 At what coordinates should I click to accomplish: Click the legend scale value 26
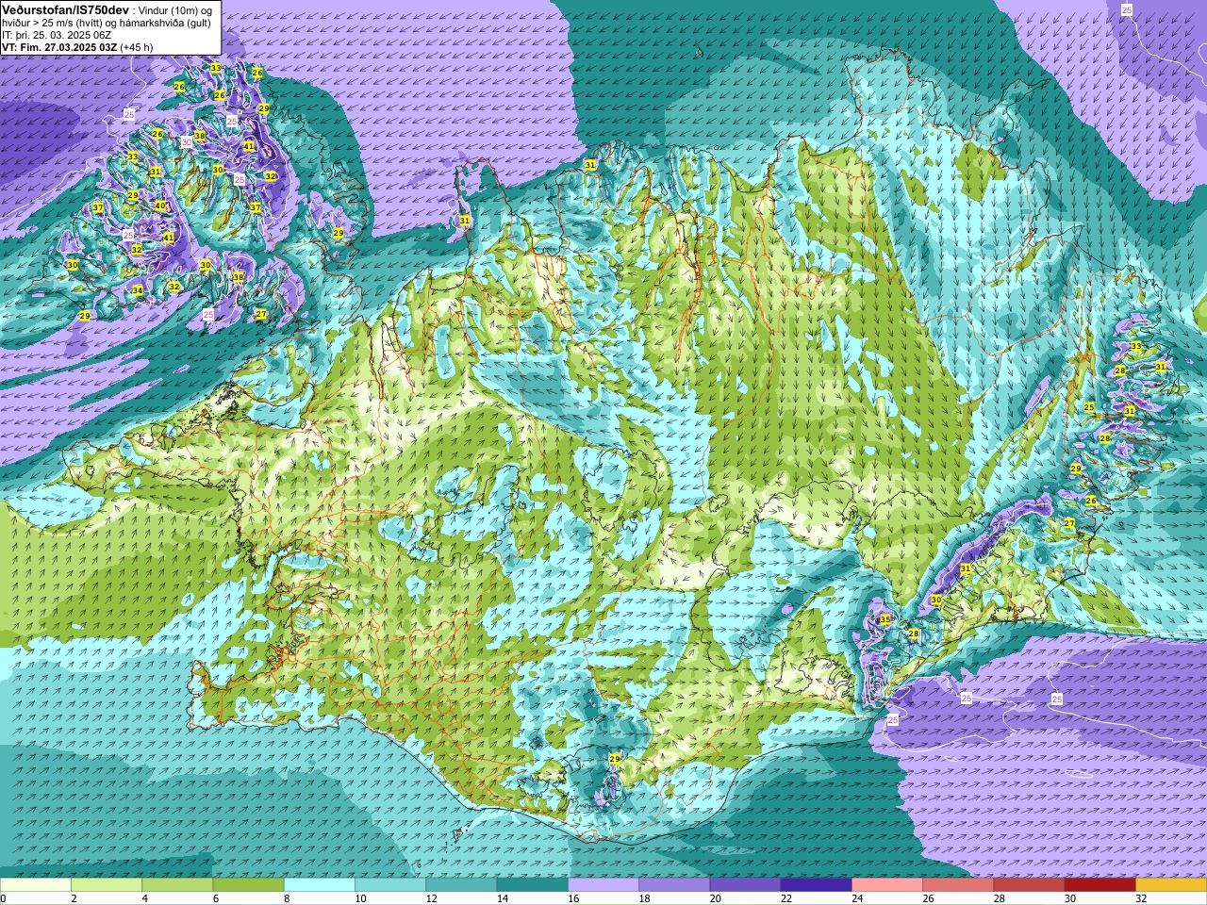tap(929, 898)
